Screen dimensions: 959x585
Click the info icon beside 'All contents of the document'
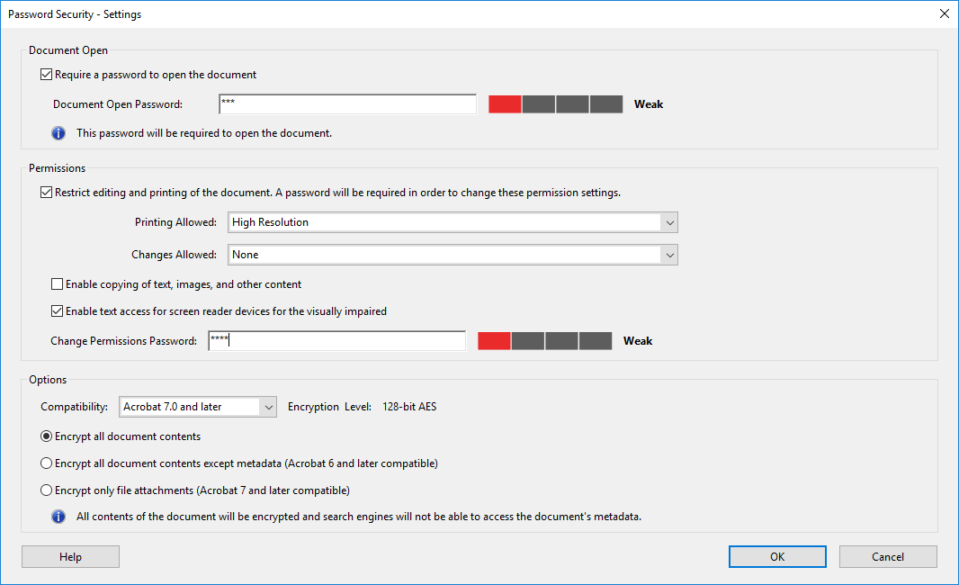[x=58, y=517]
